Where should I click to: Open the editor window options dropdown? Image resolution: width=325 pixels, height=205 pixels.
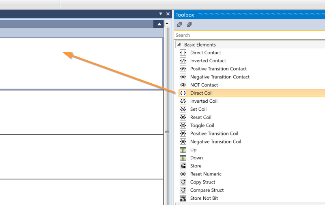(x=161, y=14)
